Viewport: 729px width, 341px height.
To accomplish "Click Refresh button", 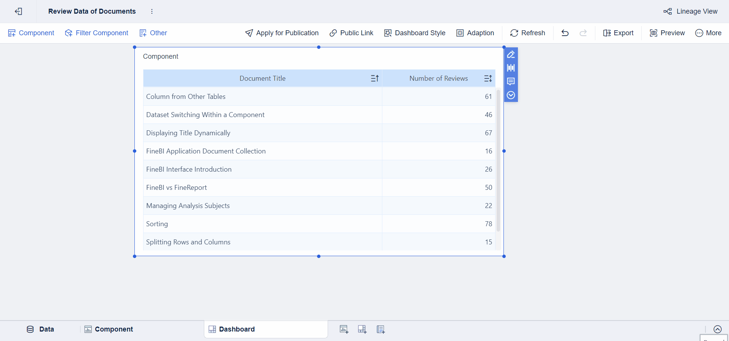I will (528, 33).
